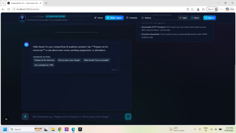The width and height of the screenshot is (236, 133).
Task: Click the taskbar Search box
Action: (x=26, y=129)
